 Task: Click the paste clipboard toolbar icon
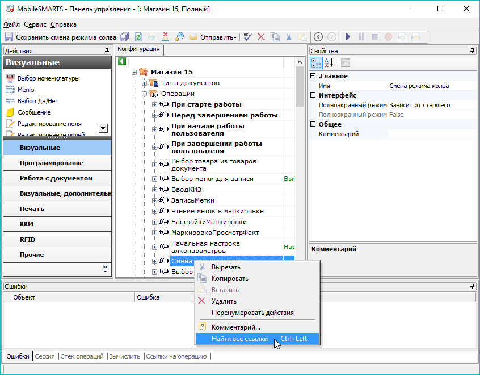tap(302, 37)
